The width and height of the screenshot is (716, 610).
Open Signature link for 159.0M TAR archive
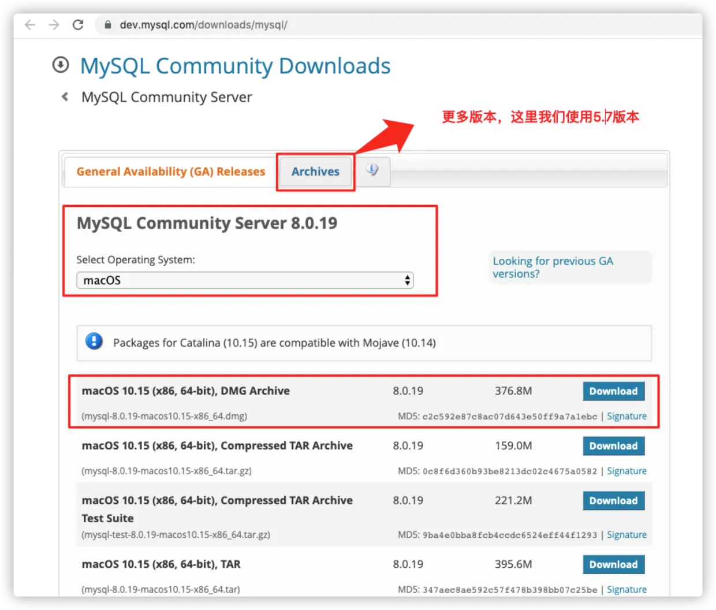tap(626, 471)
